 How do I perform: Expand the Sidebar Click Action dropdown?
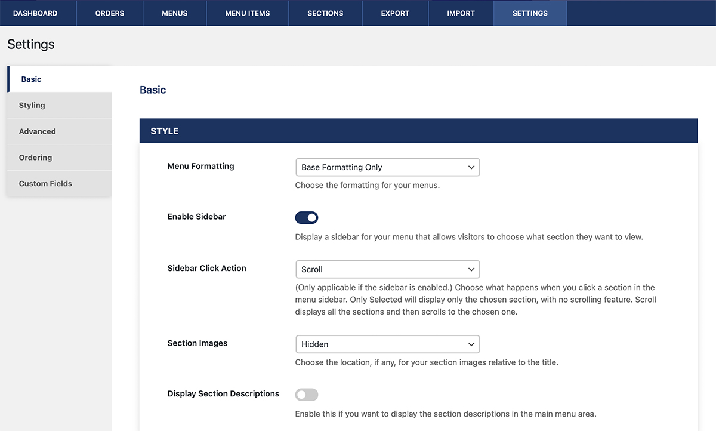(x=387, y=269)
